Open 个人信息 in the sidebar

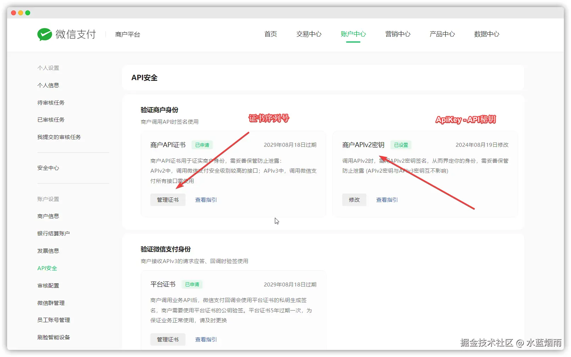(48, 85)
